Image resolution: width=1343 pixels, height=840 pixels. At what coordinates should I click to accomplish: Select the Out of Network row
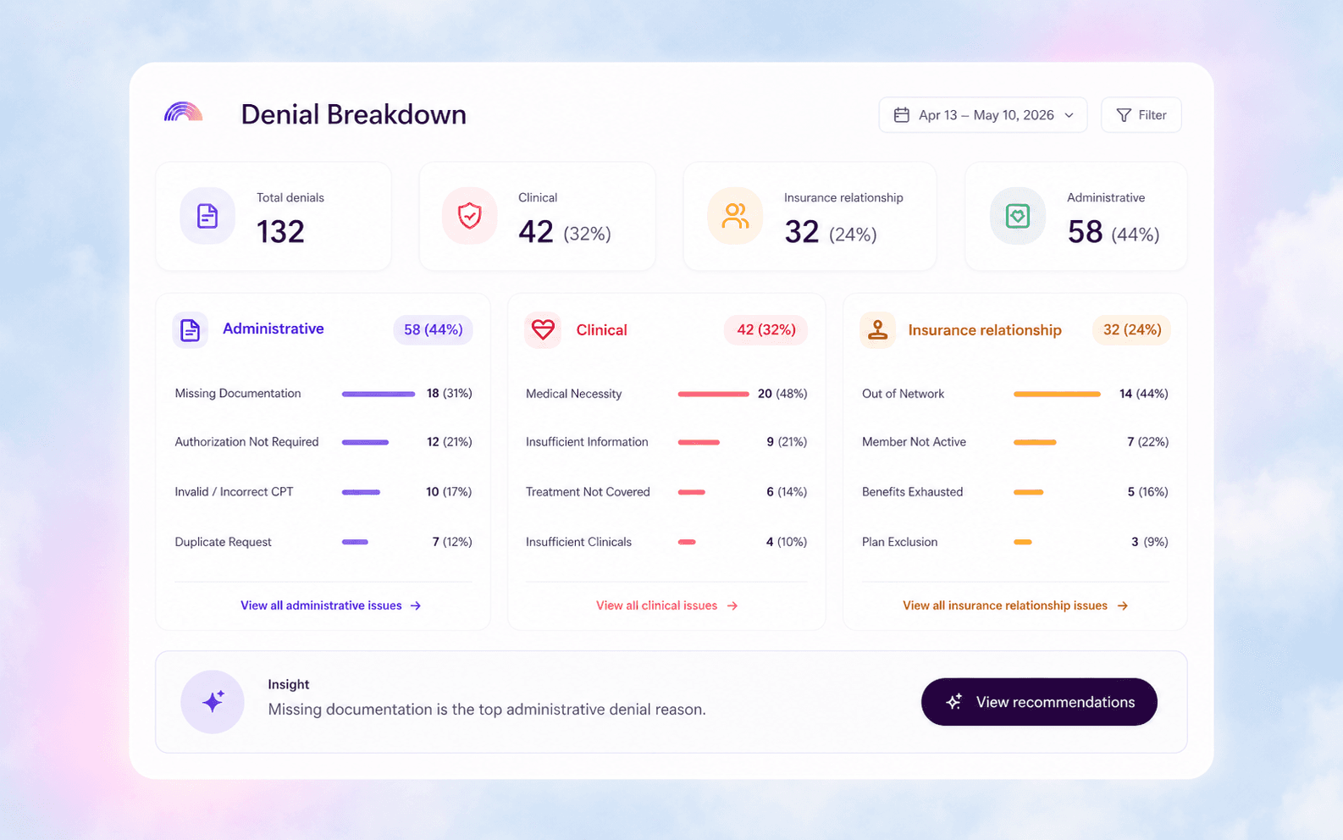(1015, 394)
